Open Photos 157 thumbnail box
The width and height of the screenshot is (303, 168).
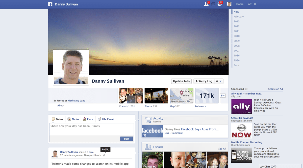(156, 95)
